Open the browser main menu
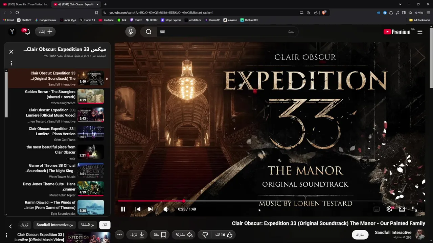This screenshot has width=433, height=243. (428, 12)
